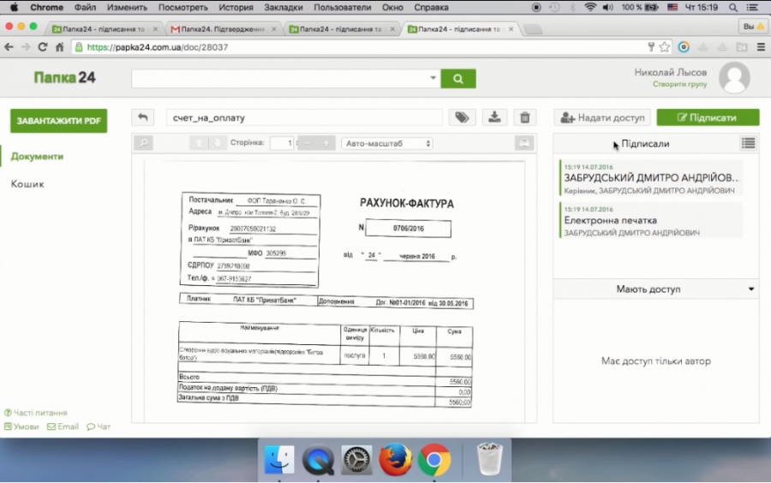This screenshot has width=771, height=483.
Task: Click the browser forward arrow
Action: click(26, 47)
